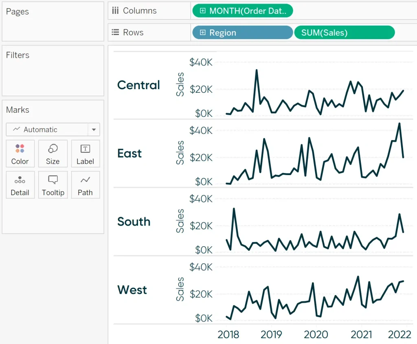417x344 pixels.
Task: Select the Size icon on the Marks card
Action: point(53,153)
